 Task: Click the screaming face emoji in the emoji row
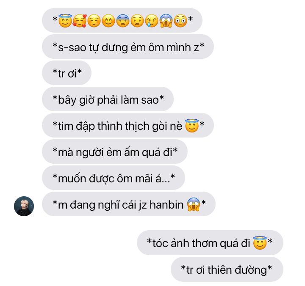tap(166, 21)
